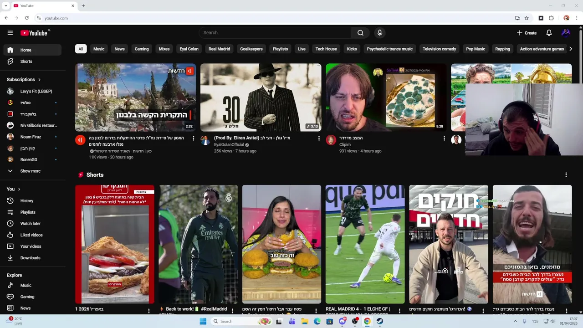The image size is (583, 328).
Task: Open Downloads in sidebar
Action: [x=32, y=258]
